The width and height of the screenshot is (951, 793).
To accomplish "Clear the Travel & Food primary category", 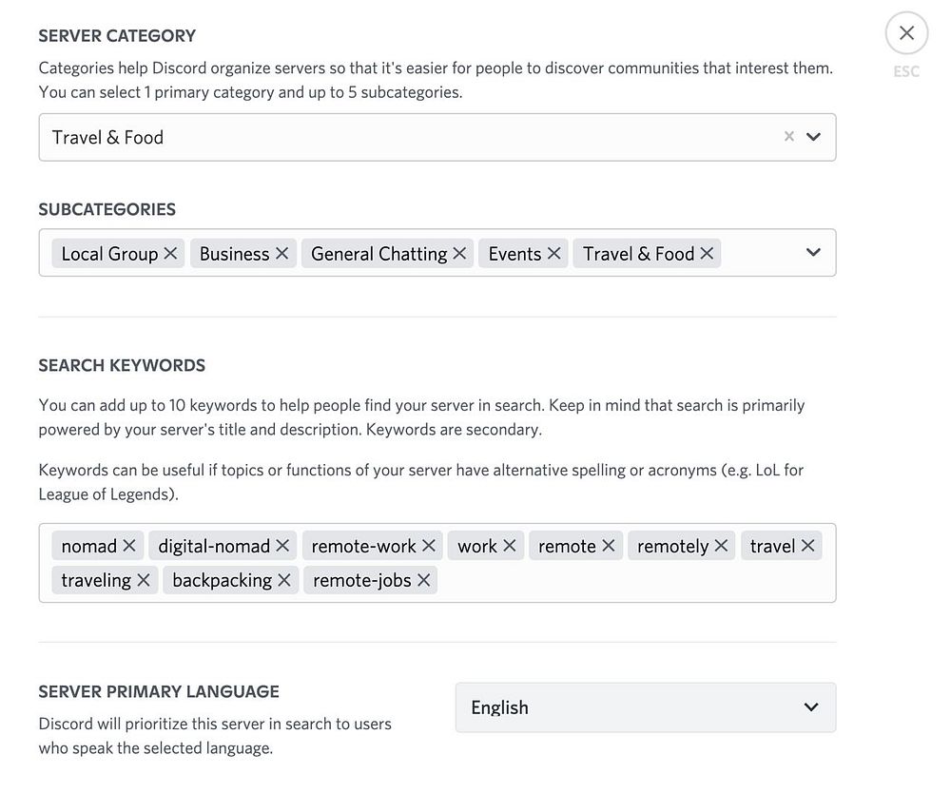I will click(x=788, y=137).
